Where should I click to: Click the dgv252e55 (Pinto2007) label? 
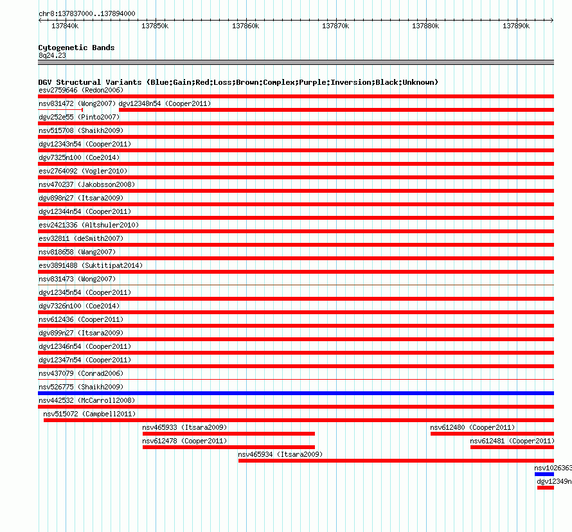point(79,117)
